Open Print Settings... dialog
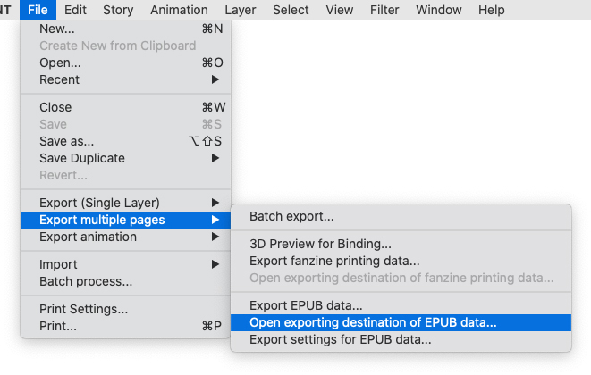This screenshot has width=591, height=375. pos(83,310)
